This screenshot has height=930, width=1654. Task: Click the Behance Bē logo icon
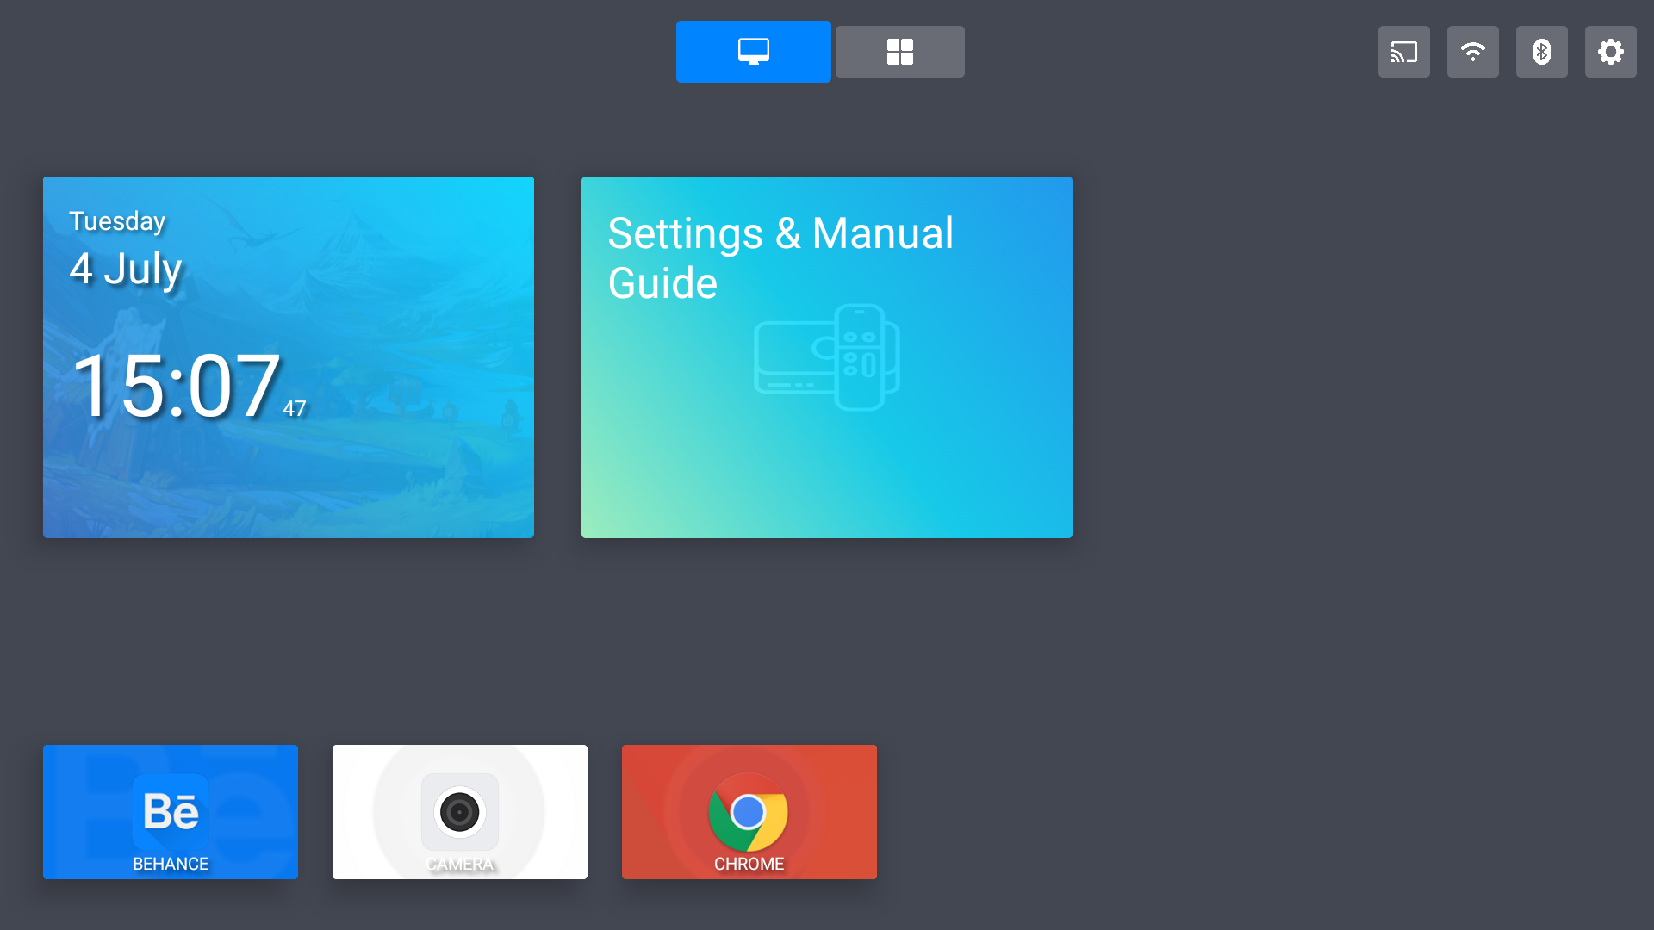point(171,810)
